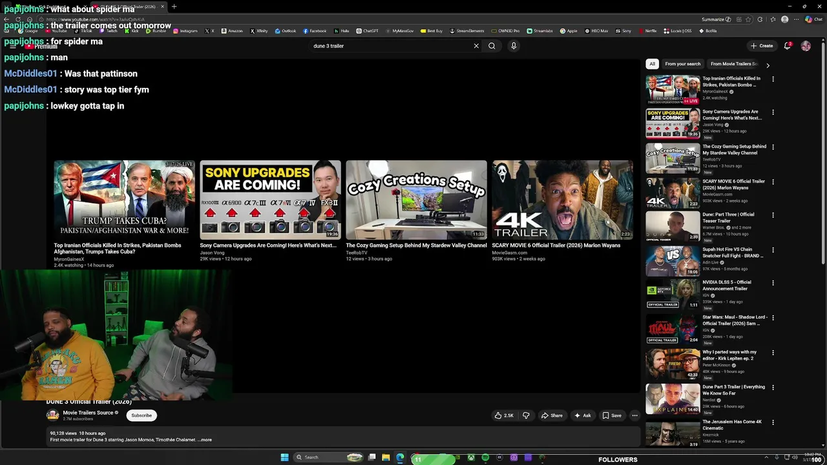The image size is (827, 465).
Task: Open the ChatGPT bookmark
Action: [366, 31]
